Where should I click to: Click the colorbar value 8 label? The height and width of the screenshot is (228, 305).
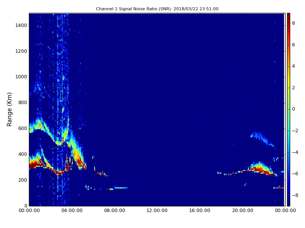(x=294, y=23)
